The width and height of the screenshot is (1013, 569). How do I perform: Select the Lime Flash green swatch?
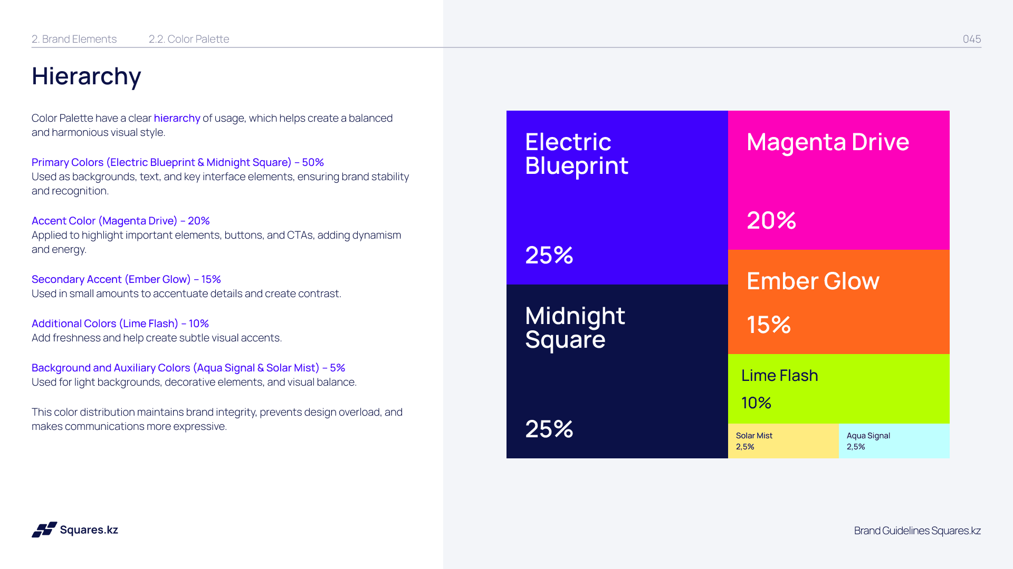click(x=839, y=389)
